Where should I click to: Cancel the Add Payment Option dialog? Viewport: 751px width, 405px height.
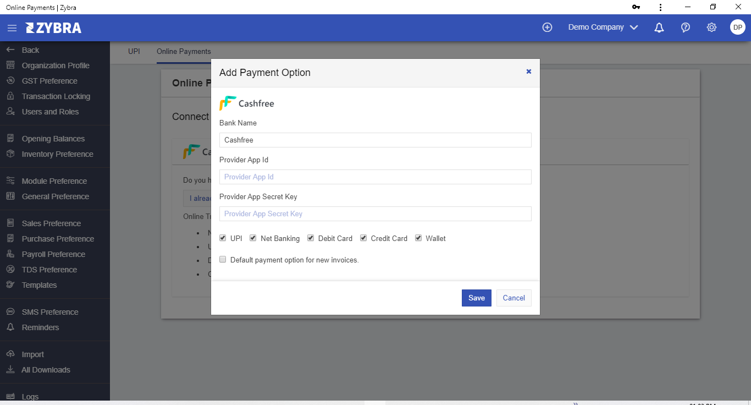tap(514, 298)
